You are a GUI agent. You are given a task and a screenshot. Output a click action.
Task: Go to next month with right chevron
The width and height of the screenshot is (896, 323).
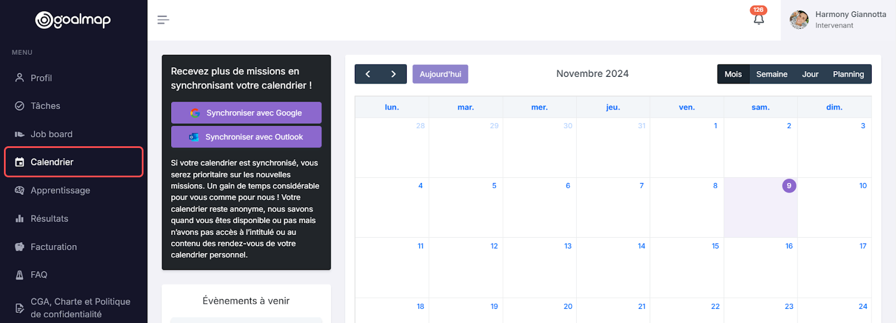394,74
